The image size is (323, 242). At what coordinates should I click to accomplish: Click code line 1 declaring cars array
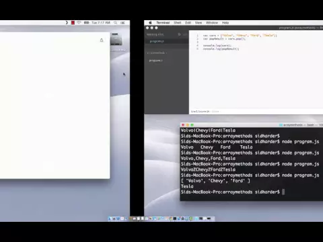tap(240, 36)
